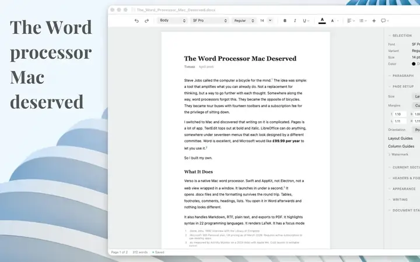
Task: Click the plus insert button in toolbar
Action: [x=374, y=20]
